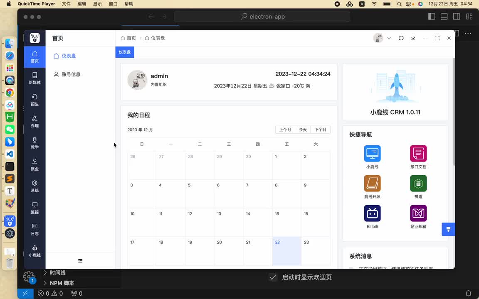Toggle 启动时显示欢迎页 checkbox in VS Code
Viewport: 479px width, 299px height.
(x=273, y=277)
